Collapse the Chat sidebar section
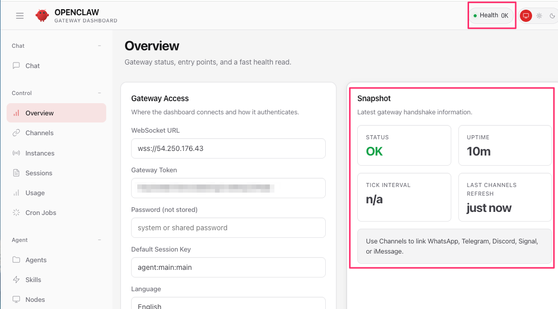Screen dimensions: 558x309 pyautogui.click(x=99, y=46)
